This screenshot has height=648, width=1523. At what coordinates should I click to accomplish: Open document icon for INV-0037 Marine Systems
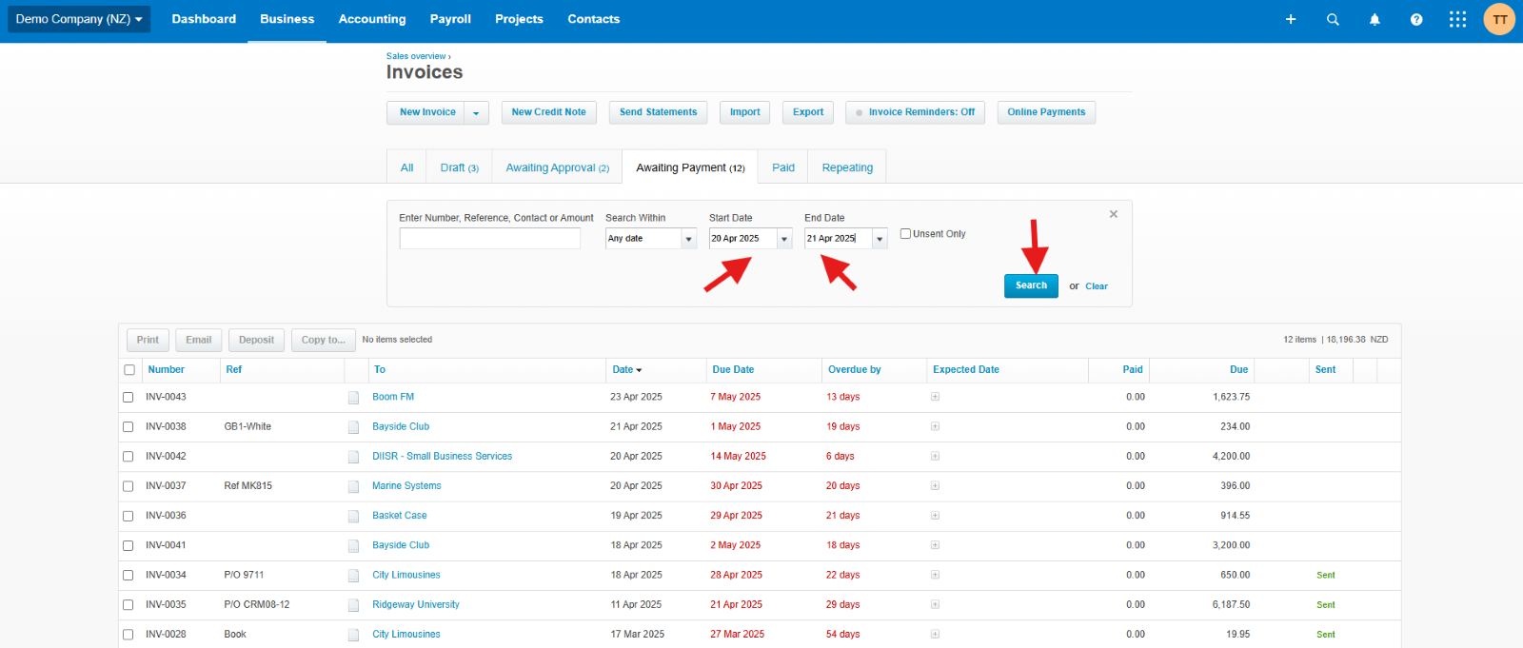click(353, 486)
